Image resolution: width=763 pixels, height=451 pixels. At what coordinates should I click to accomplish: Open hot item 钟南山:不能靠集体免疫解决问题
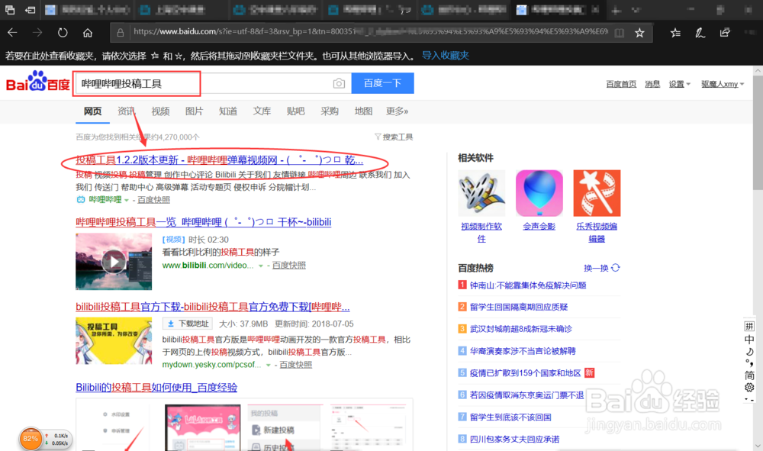[528, 285]
